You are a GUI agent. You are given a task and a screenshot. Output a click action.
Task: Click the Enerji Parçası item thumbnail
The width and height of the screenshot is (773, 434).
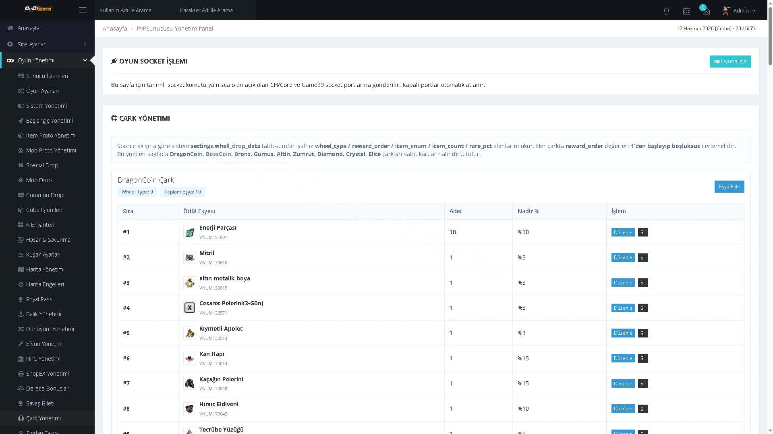pyautogui.click(x=189, y=232)
